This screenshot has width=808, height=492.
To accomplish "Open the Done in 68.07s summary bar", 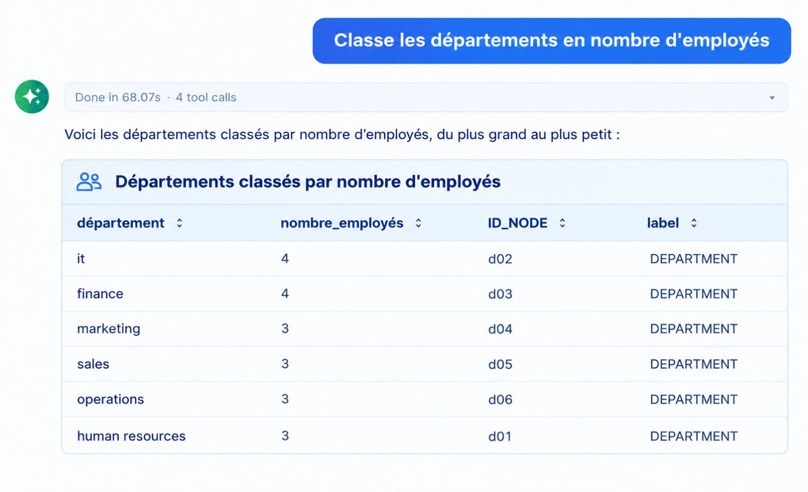I will pos(426,97).
